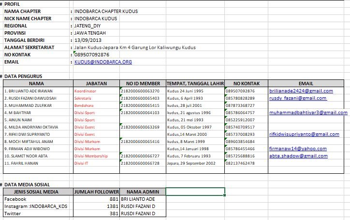Select the Divisi Membership position cell

(96, 156)
